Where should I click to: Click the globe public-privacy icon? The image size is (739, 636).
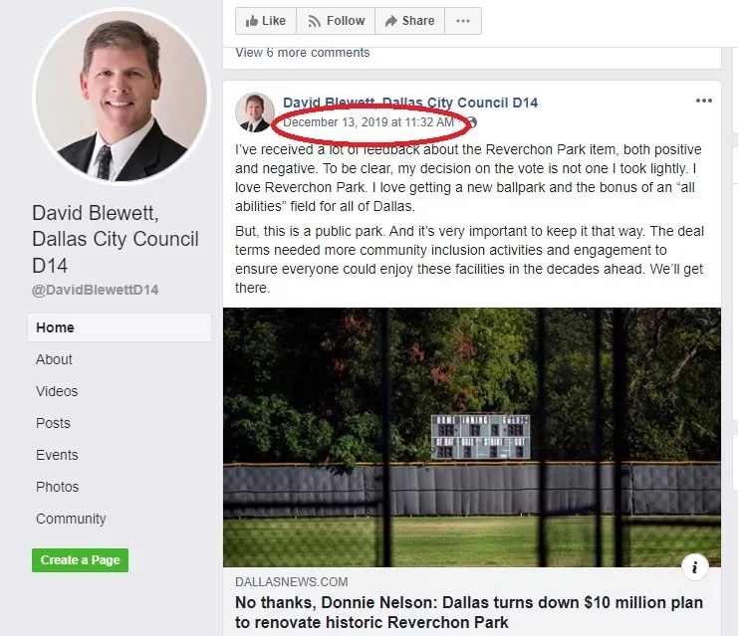[472, 122]
